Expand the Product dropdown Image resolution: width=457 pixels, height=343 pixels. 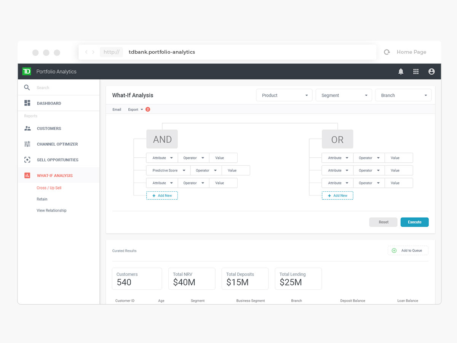pos(284,95)
